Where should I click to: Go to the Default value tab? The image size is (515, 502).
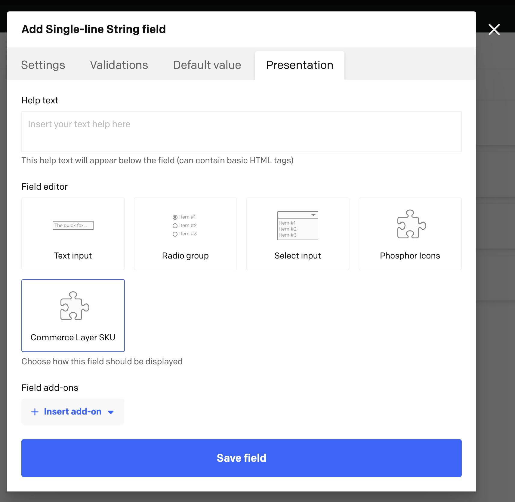(x=207, y=65)
